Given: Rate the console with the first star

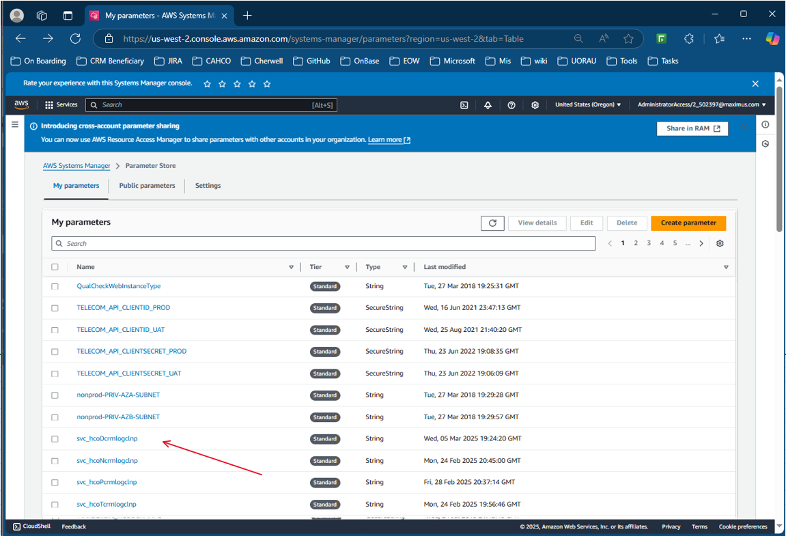Looking at the screenshot, I should pos(207,84).
